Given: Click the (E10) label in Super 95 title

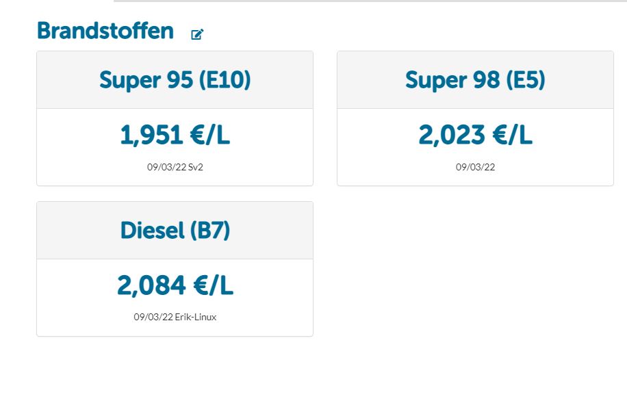Looking at the screenshot, I should tap(225, 80).
